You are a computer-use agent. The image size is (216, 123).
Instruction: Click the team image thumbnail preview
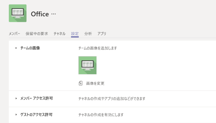[87, 65]
